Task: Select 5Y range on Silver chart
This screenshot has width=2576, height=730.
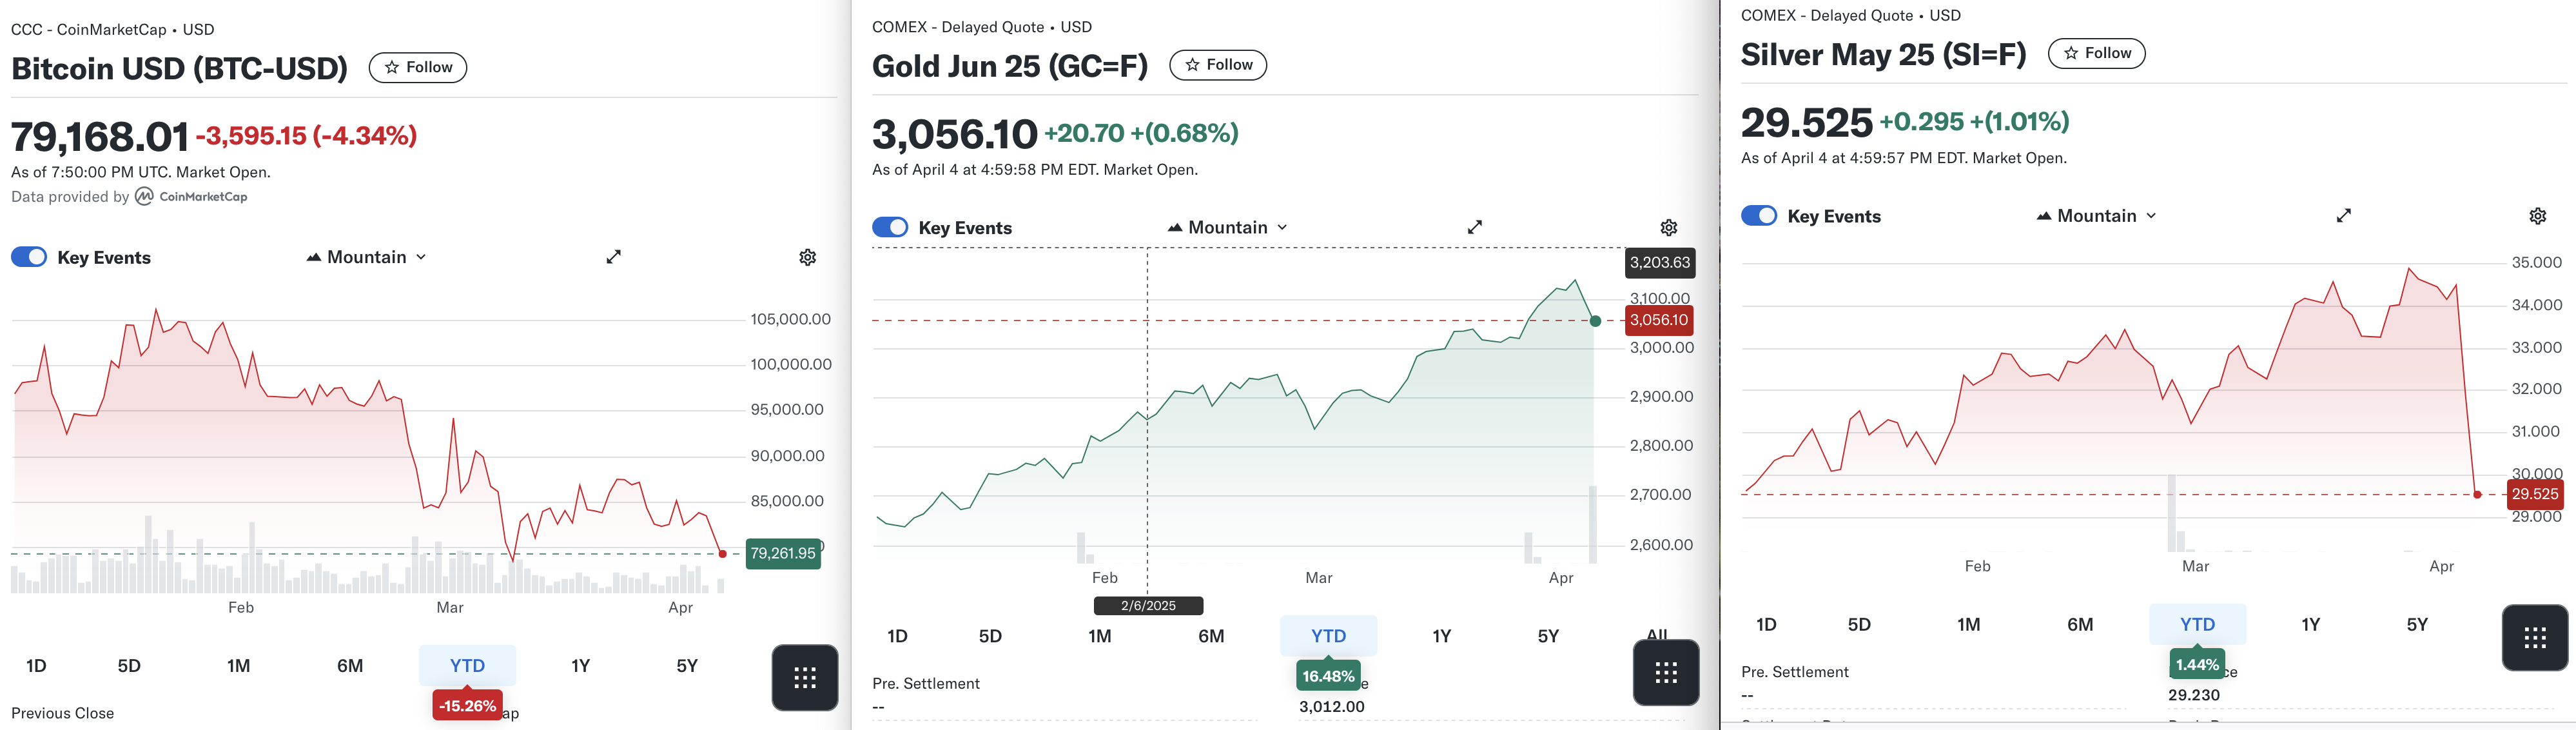Action: pos(2416,625)
